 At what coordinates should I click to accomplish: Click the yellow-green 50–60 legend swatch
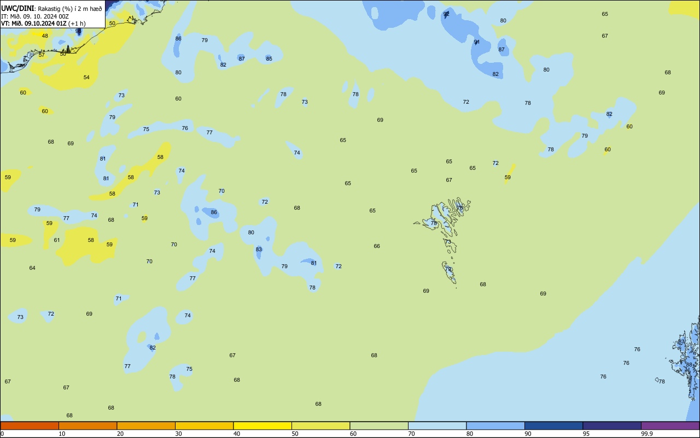pyautogui.click(x=320, y=425)
